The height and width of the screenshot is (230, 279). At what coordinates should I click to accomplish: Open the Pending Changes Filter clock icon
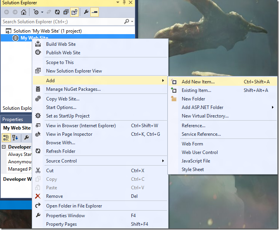(36, 12)
